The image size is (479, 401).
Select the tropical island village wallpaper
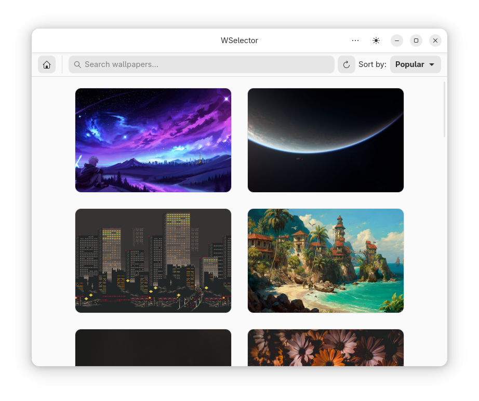pos(326,261)
